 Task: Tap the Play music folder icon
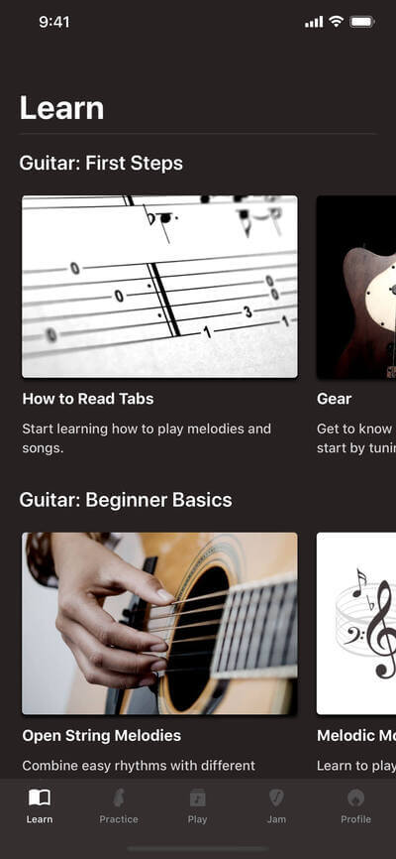[x=197, y=798]
